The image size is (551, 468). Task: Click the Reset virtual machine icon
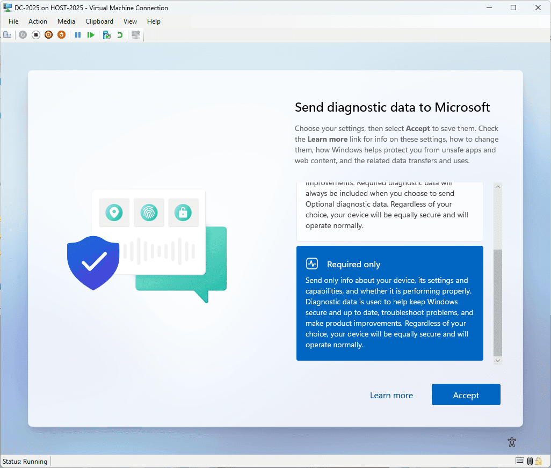91,34
